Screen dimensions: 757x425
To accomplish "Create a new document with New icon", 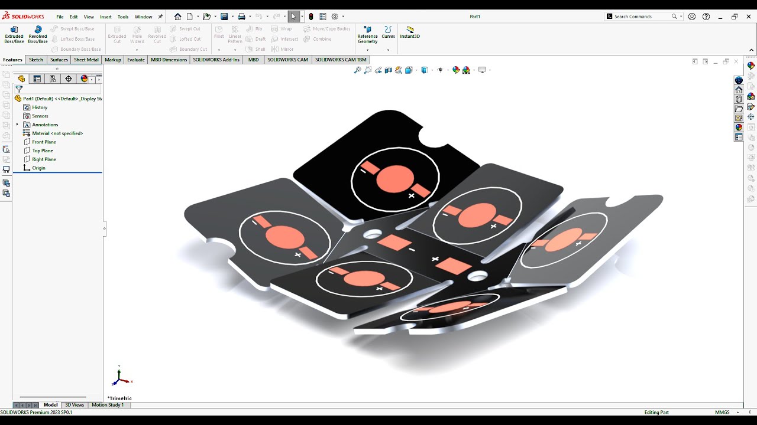I will [190, 17].
